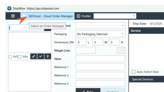Click the address text area box

pos(30,42)
